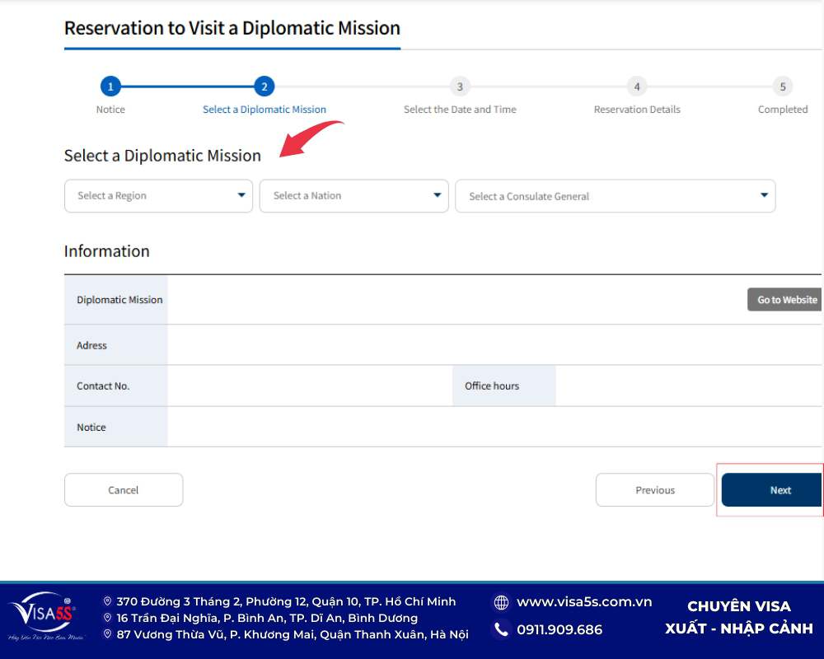
Task: Click the Previous button
Action: [654, 489]
